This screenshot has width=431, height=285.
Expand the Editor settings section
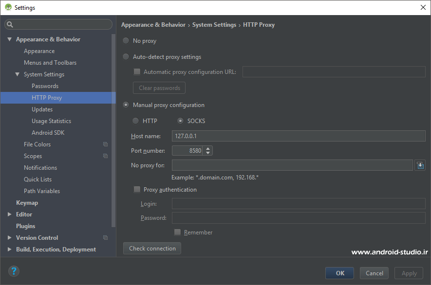tap(9, 214)
